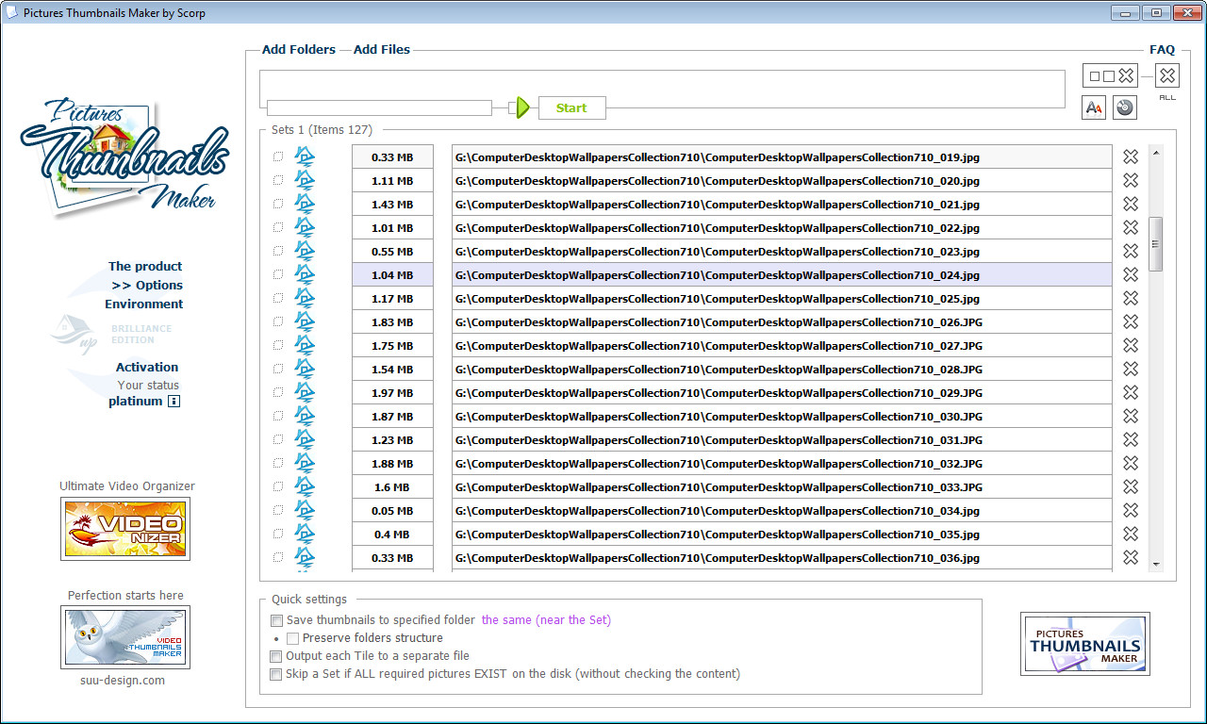Click the remove ALL X icon
This screenshot has width=1207, height=724.
1167,76
